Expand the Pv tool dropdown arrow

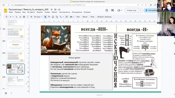(74, 17)
